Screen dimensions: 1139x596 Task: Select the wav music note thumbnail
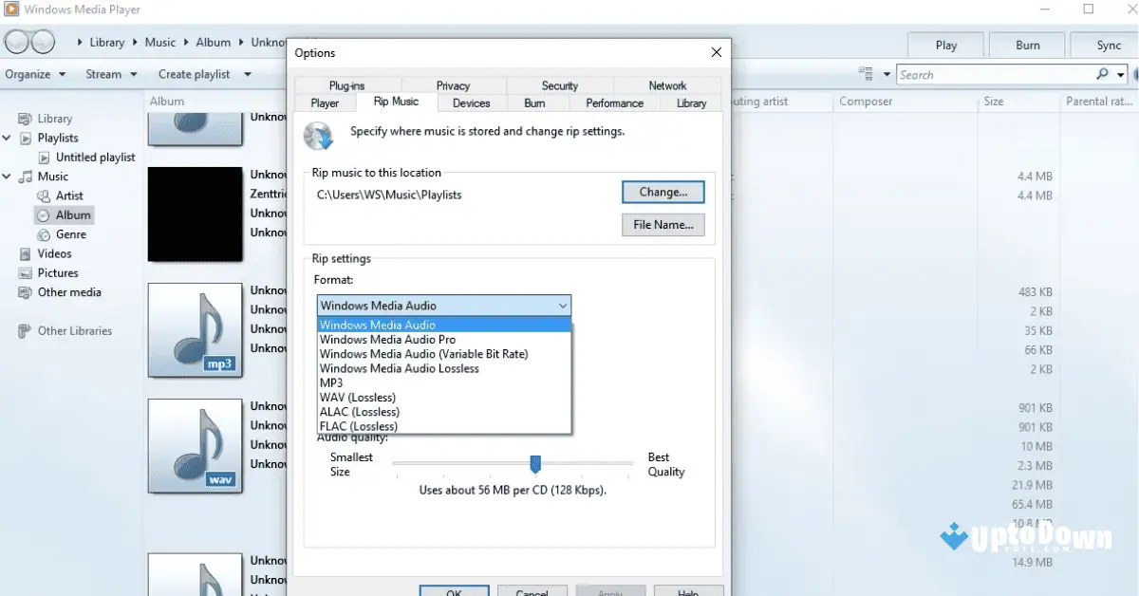(x=195, y=446)
